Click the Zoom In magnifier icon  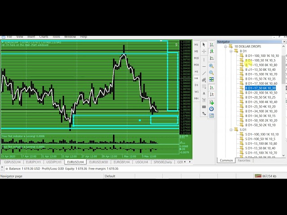tap(212, 66)
